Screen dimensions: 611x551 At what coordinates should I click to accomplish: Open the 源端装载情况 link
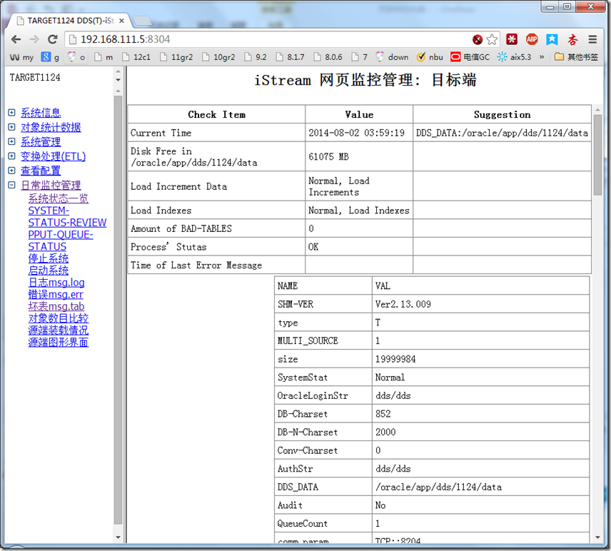pos(59,330)
